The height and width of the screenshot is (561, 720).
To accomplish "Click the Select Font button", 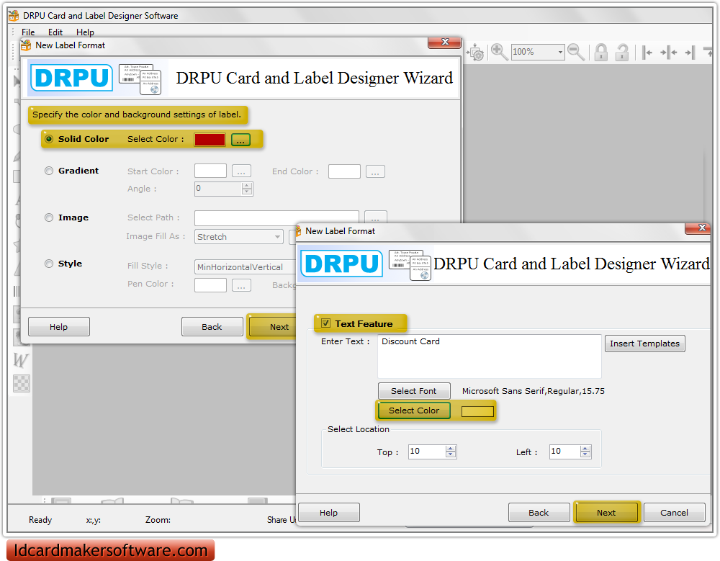I will tap(414, 390).
